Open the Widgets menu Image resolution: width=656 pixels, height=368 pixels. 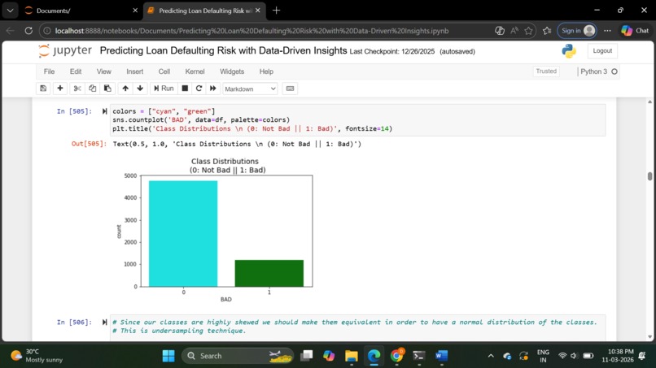coord(232,71)
